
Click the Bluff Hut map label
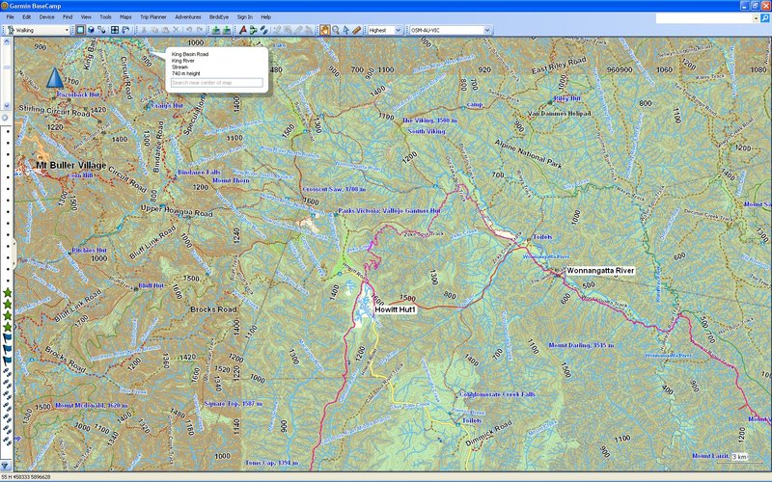pyautogui.click(x=152, y=285)
